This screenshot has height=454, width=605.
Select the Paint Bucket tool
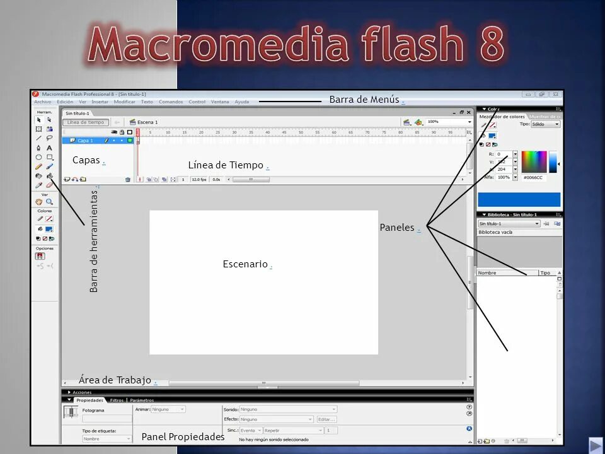click(49, 176)
